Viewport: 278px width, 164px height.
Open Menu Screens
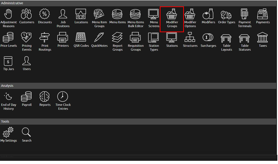click(154, 18)
